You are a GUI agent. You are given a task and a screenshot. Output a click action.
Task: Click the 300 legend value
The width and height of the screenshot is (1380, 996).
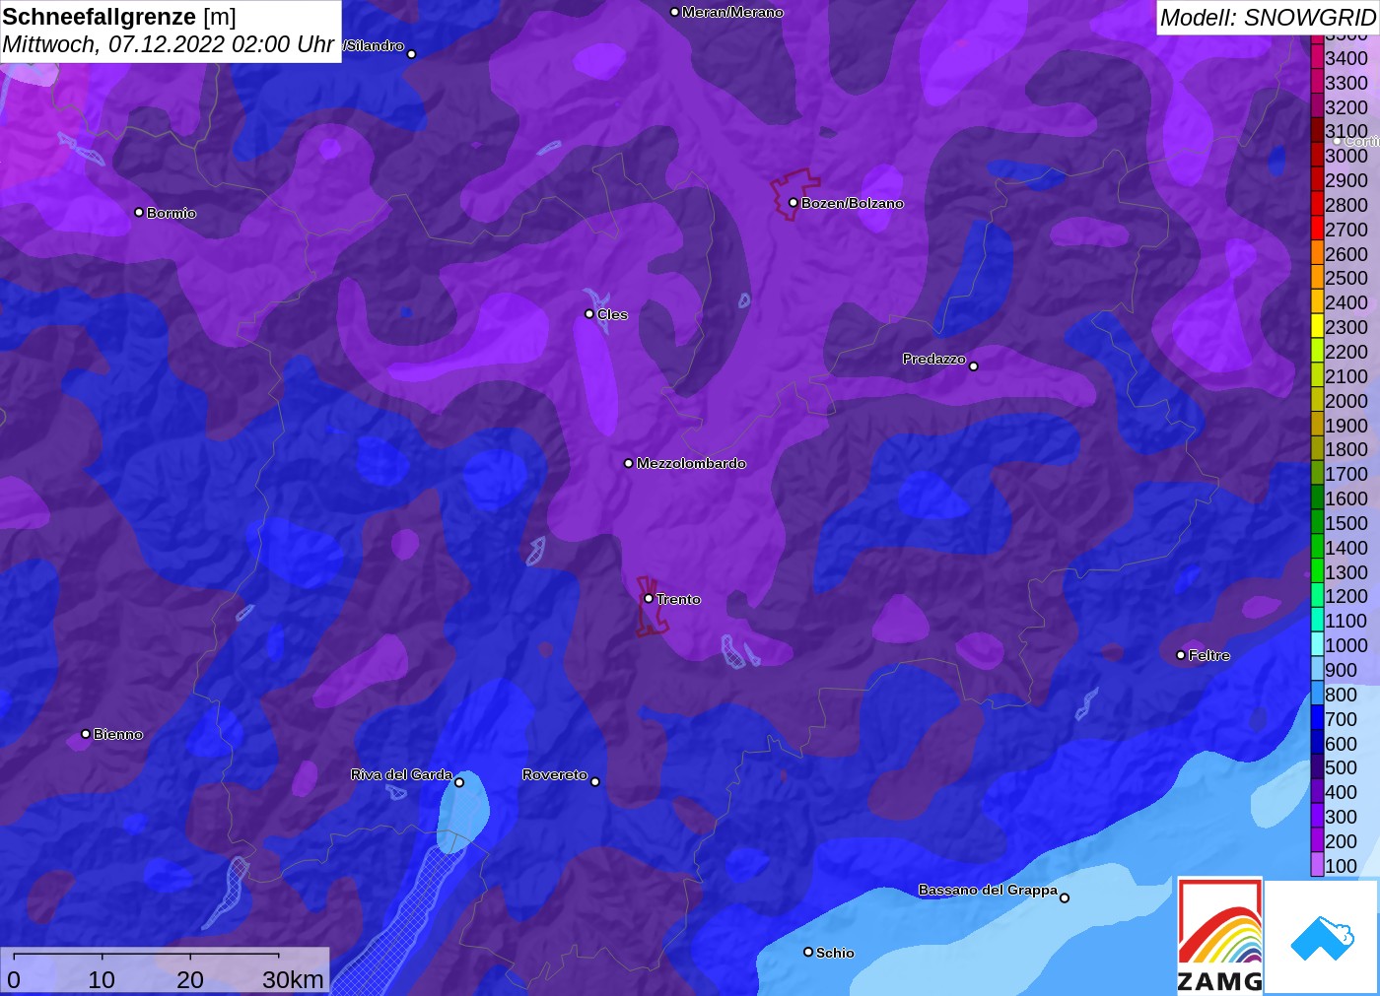(1341, 817)
